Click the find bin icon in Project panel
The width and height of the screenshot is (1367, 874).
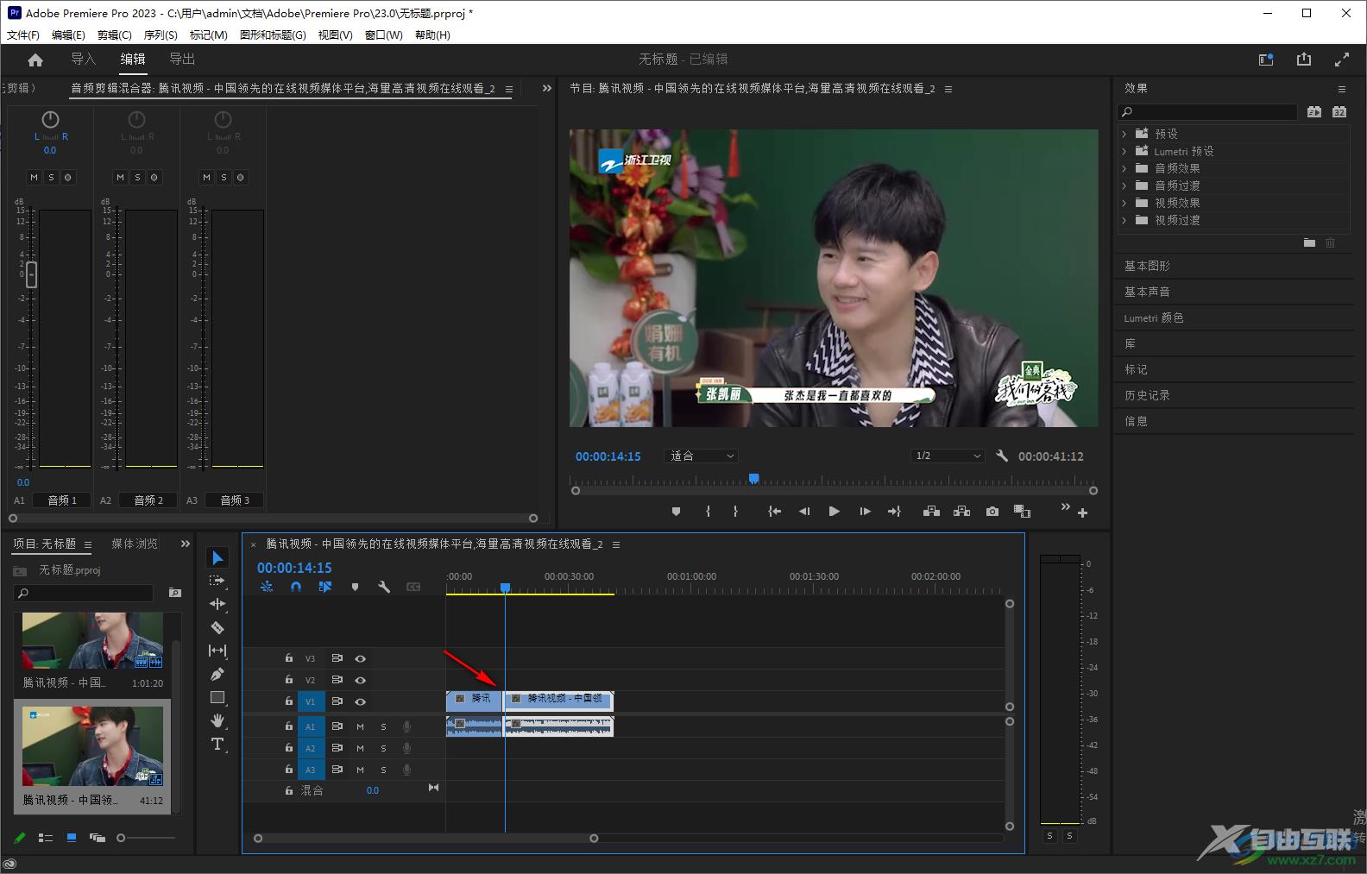coord(175,593)
